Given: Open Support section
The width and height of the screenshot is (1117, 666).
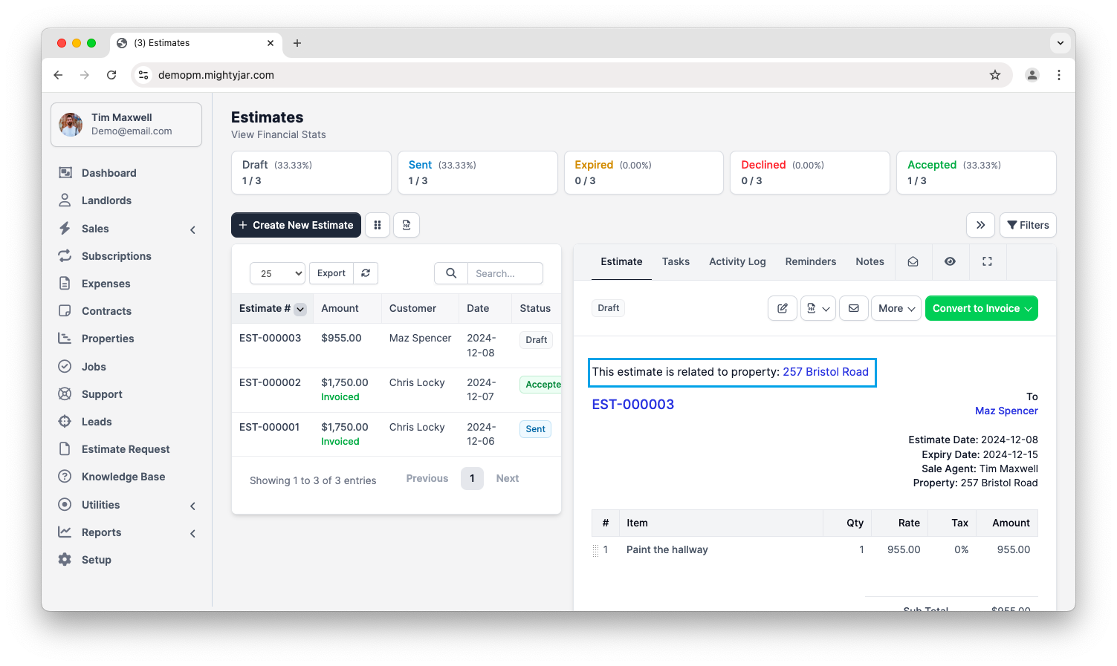Looking at the screenshot, I should 102,394.
